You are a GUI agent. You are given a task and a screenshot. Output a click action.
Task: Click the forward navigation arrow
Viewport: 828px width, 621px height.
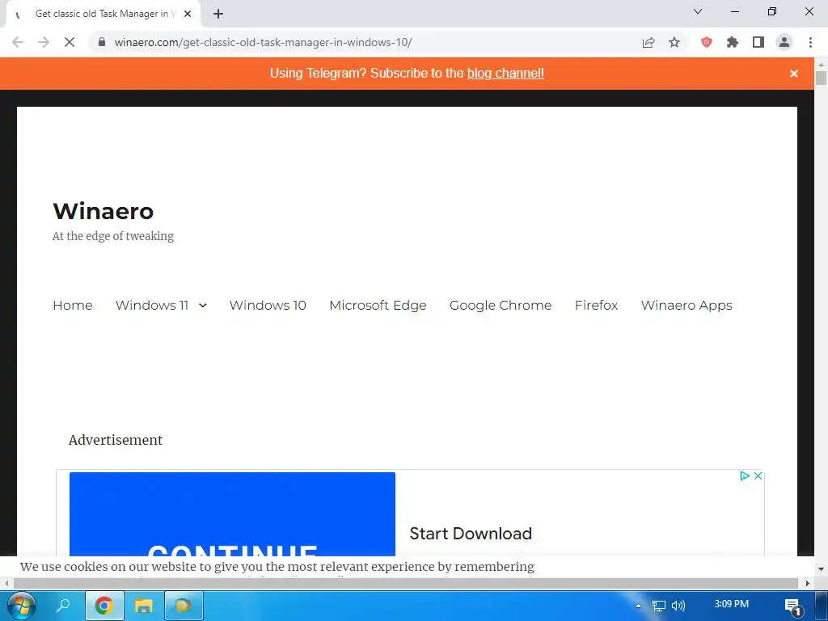pyautogui.click(x=44, y=42)
